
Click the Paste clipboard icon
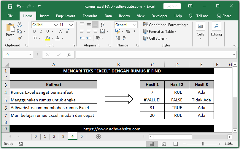[x=10, y=27]
